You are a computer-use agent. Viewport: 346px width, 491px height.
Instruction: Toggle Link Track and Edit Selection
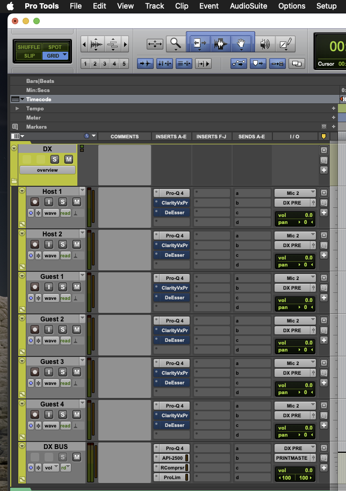pos(184,64)
